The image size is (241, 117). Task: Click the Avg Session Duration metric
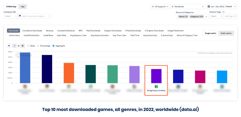(x=100, y=35)
